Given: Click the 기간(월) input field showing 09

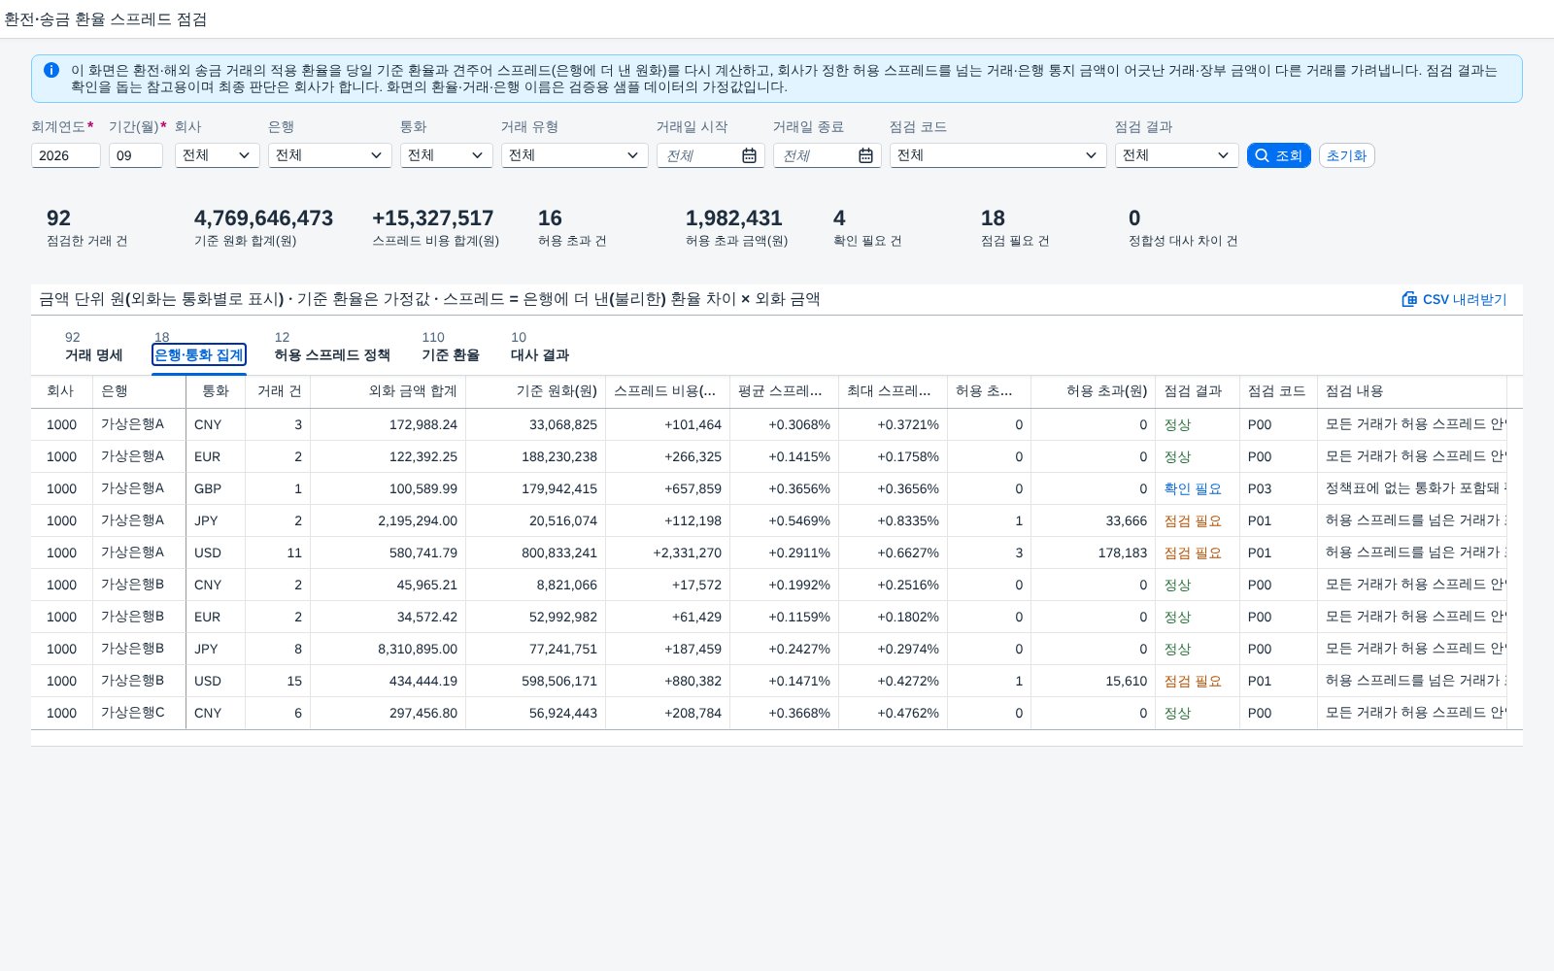Looking at the screenshot, I should (136, 155).
